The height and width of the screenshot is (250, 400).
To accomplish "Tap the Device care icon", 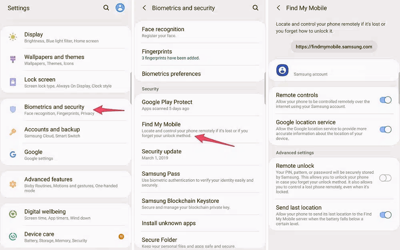I will (x=12, y=237).
